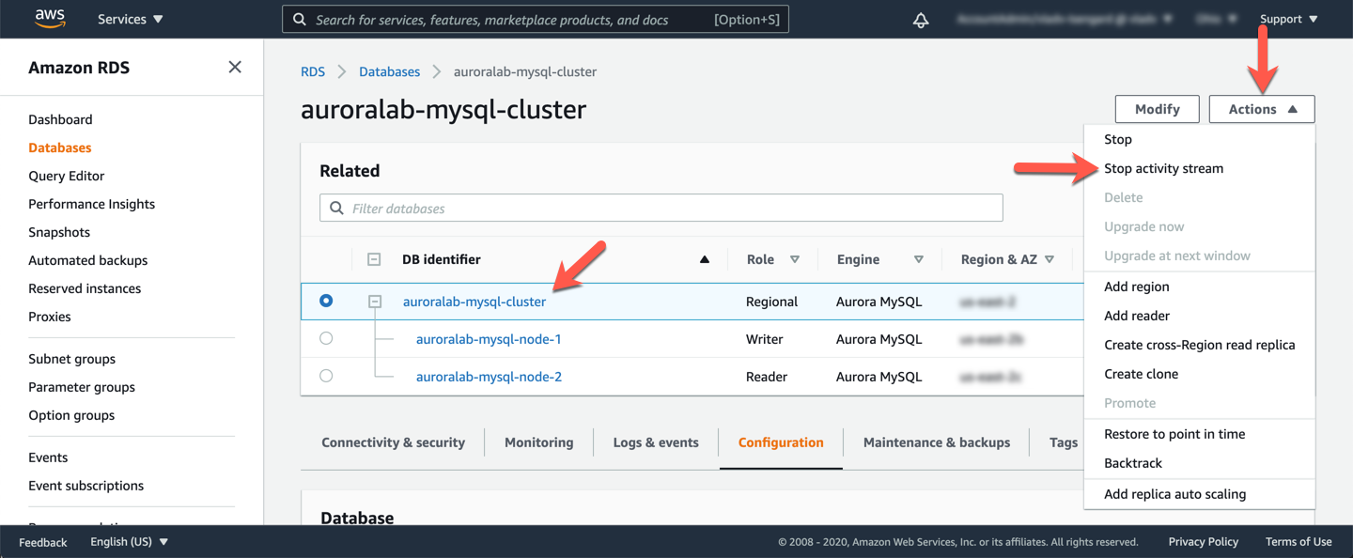The height and width of the screenshot is (558, 1353).
Task: Open the notifications bell icon
Action: [921, 20]
